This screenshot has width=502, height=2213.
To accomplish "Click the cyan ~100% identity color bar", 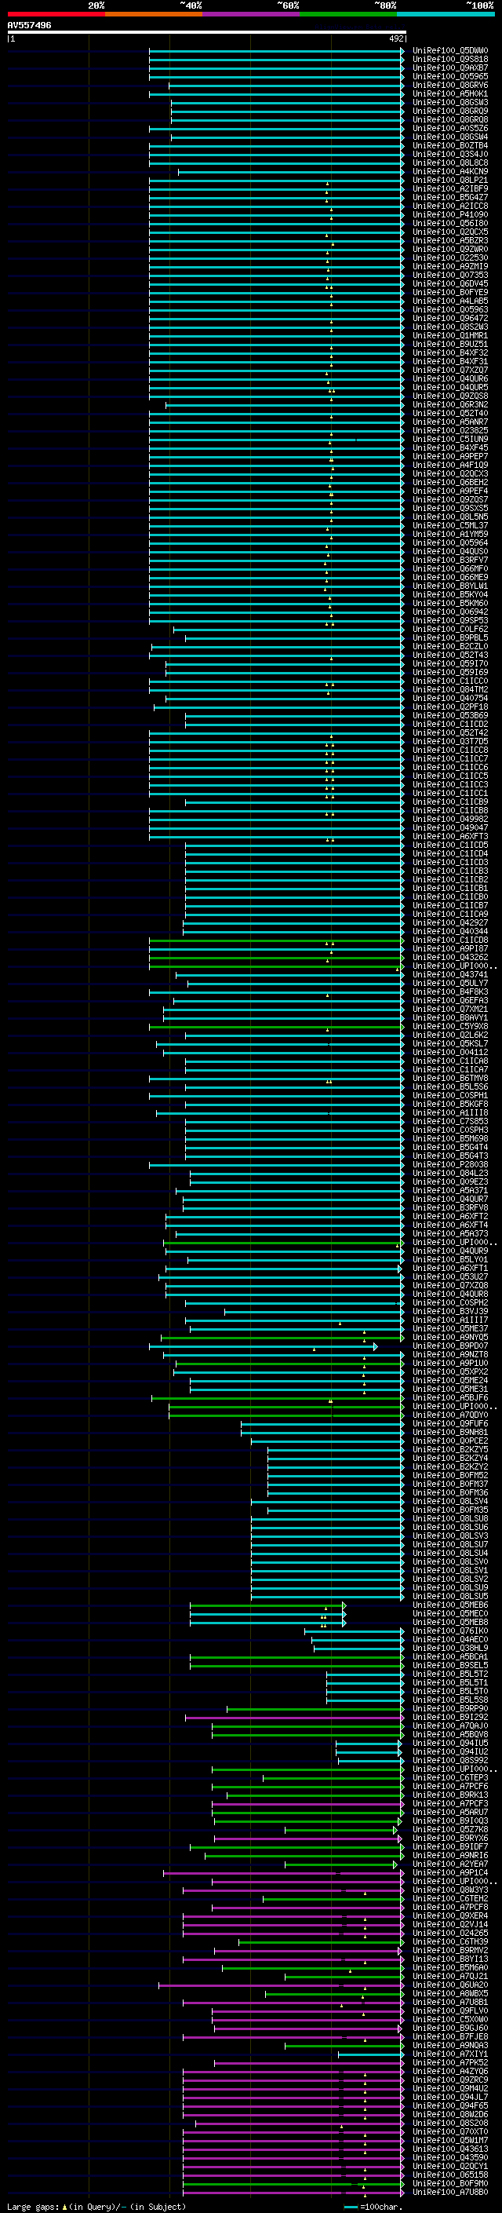I will (446, 14).
